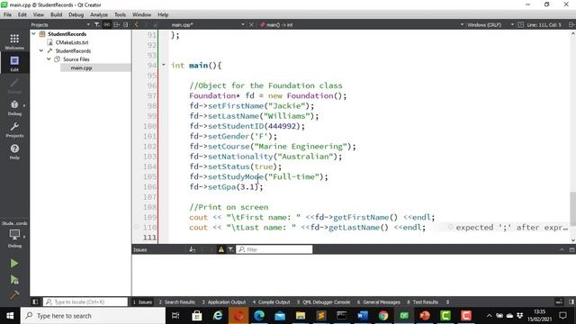Image resolution: width=576 pixels, height=324 pixels.
Task: Switch to Edit mode
Action: 14,63
